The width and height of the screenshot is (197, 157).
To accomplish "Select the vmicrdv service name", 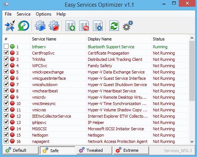I will (39, 97).
